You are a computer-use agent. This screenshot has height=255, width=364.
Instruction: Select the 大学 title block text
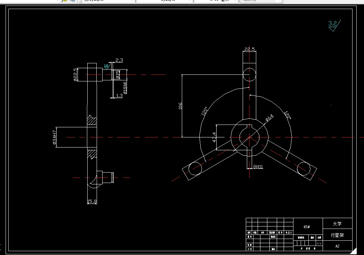coord(337,224)
